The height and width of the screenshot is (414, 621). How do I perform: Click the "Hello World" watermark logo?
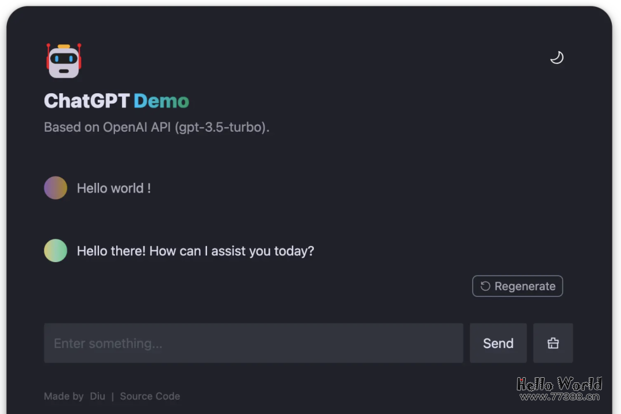coord(559,384)
